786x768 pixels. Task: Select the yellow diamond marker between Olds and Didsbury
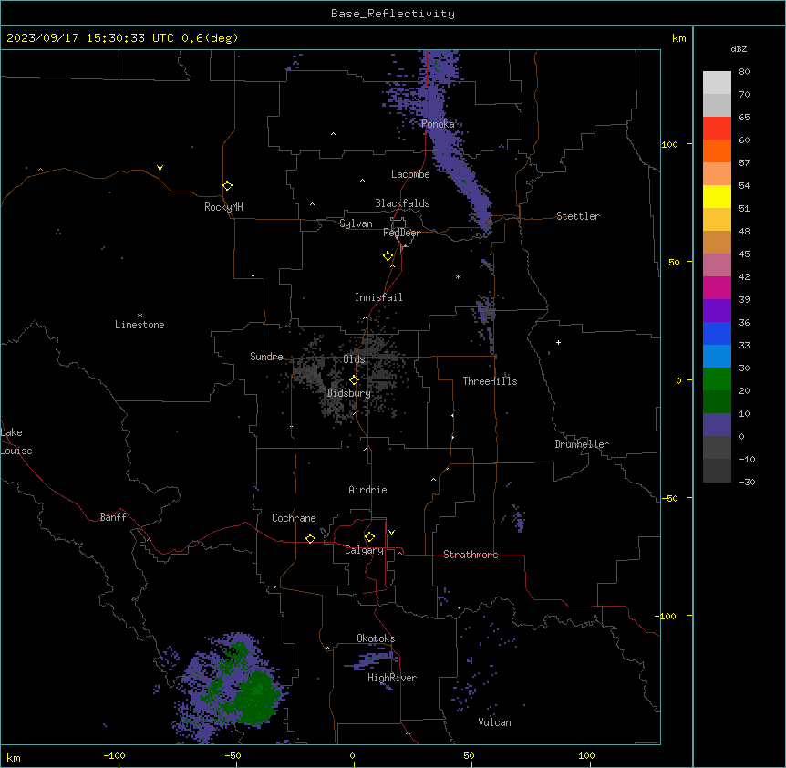[354, 380]
